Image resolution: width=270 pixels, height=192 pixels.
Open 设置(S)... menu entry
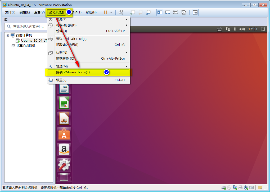[89, 80]
